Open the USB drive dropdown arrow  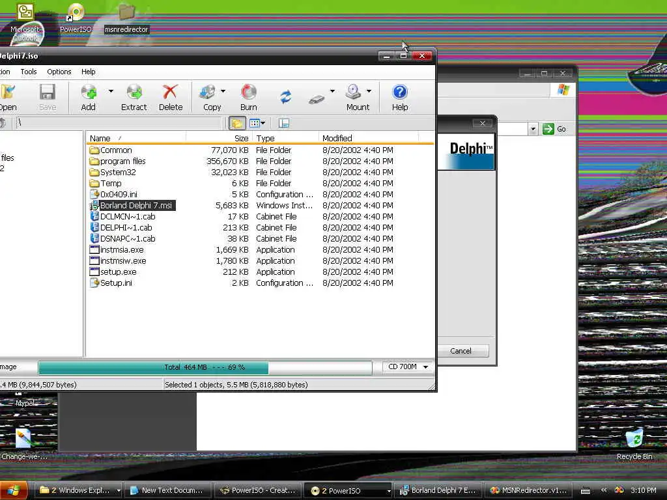(332, 91)
